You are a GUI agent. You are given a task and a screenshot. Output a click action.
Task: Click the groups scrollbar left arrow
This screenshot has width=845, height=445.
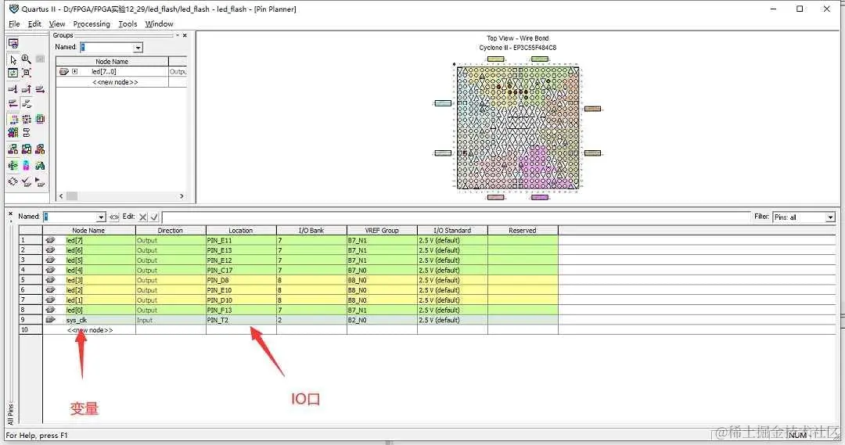tap(61, 196)
